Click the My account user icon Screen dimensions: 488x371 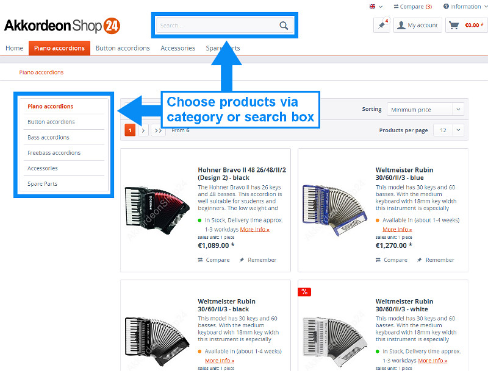coord(401,25)
